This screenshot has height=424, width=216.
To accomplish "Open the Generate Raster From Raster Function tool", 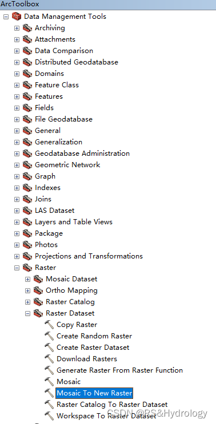I will tap(119, 370).
